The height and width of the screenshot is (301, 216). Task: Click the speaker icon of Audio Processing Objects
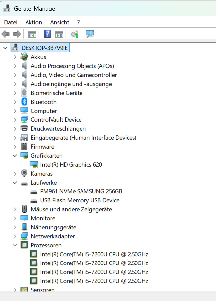point(24,66)
